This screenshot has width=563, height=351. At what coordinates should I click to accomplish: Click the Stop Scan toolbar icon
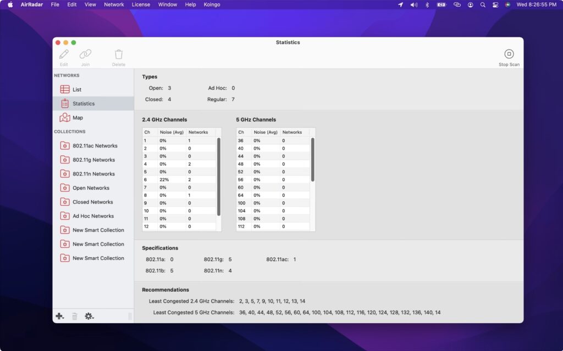pos(509,55)
